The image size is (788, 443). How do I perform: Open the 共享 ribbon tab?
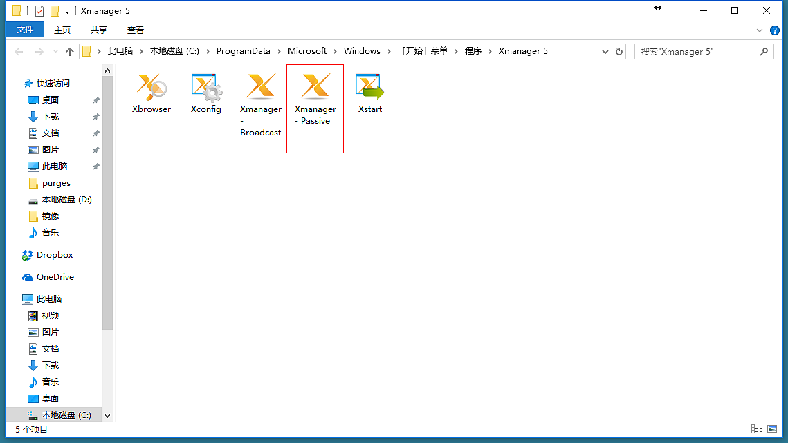pos(99,30)
